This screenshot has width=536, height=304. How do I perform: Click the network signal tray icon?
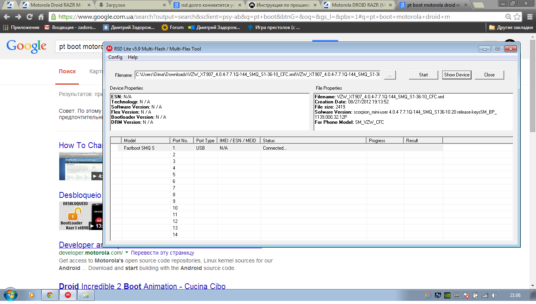pos(485,295)
